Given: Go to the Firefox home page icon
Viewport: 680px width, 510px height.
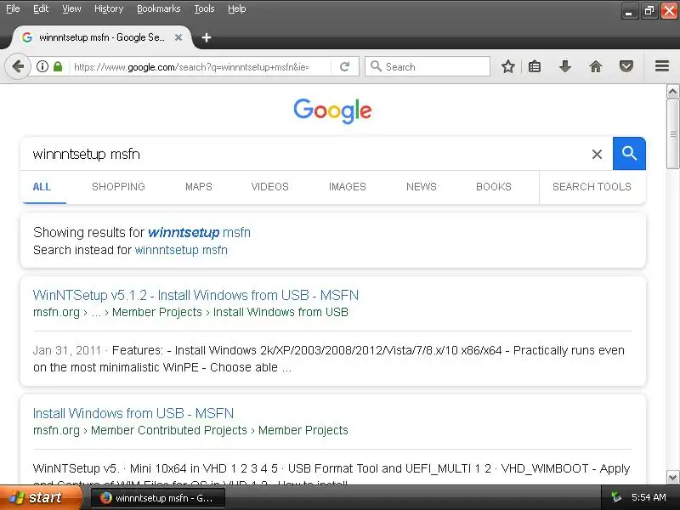Looking at the screenshot, I should pos(596,67).
